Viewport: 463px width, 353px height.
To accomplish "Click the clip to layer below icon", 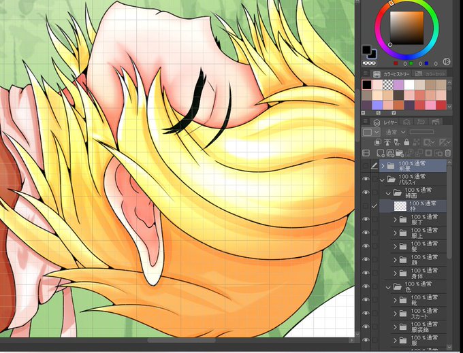I will (x=378, y=142).
